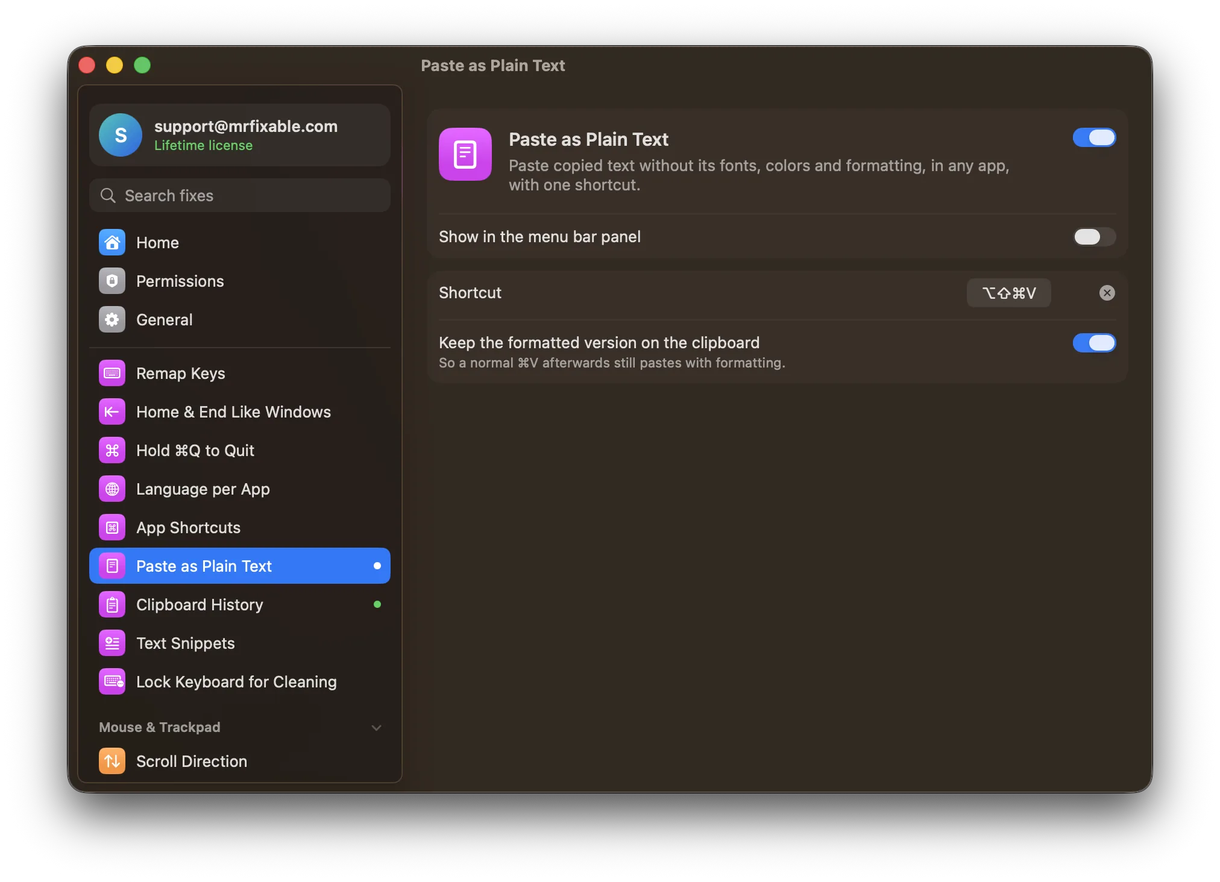Image resolution: width=1220 pixels, height=882 pixels.
Task: Select the Language per App globe icon
Action: (112, 489)
